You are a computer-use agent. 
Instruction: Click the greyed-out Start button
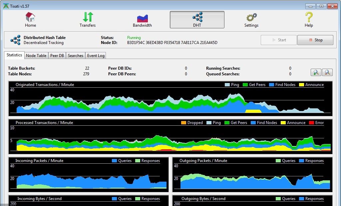tap(279, 40)
